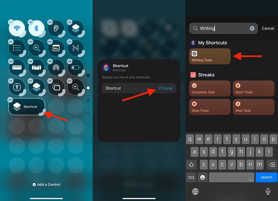278x201 pixels.
Task: Open the Ruler measure control
Action: coord(17,68)
